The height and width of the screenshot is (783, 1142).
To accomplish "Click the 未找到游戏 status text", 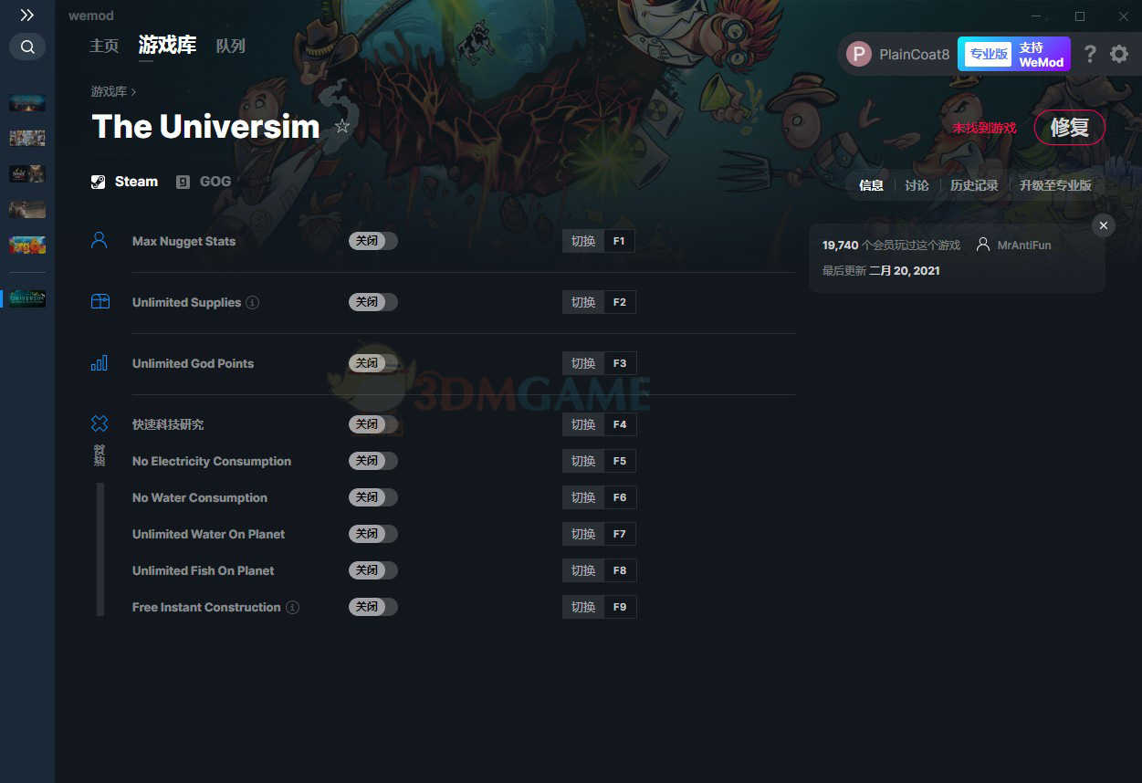I will [984, 128].
